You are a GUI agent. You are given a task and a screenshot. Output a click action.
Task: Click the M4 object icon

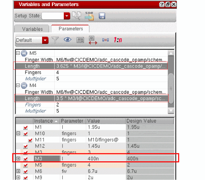(24, 85)
